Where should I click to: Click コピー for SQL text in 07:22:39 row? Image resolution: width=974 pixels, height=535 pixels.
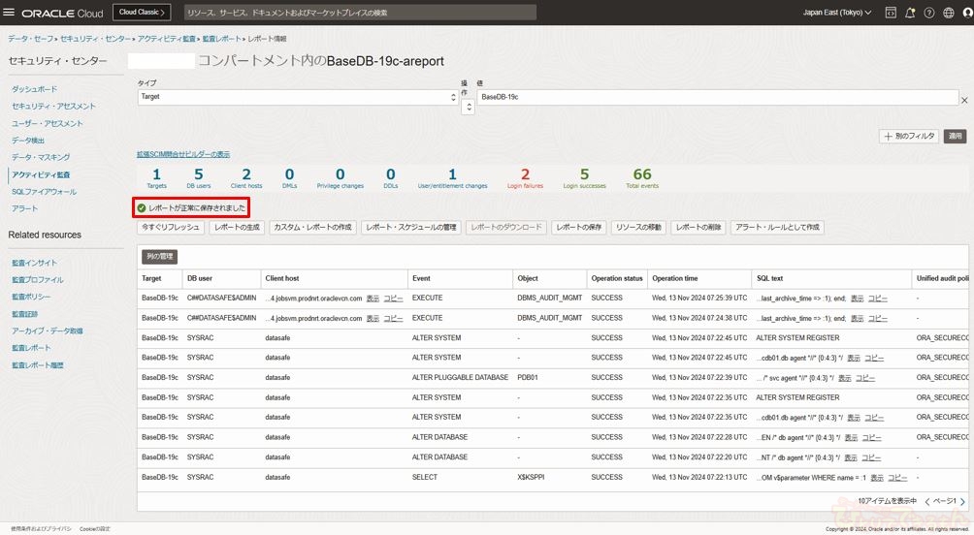coord(865,378)
